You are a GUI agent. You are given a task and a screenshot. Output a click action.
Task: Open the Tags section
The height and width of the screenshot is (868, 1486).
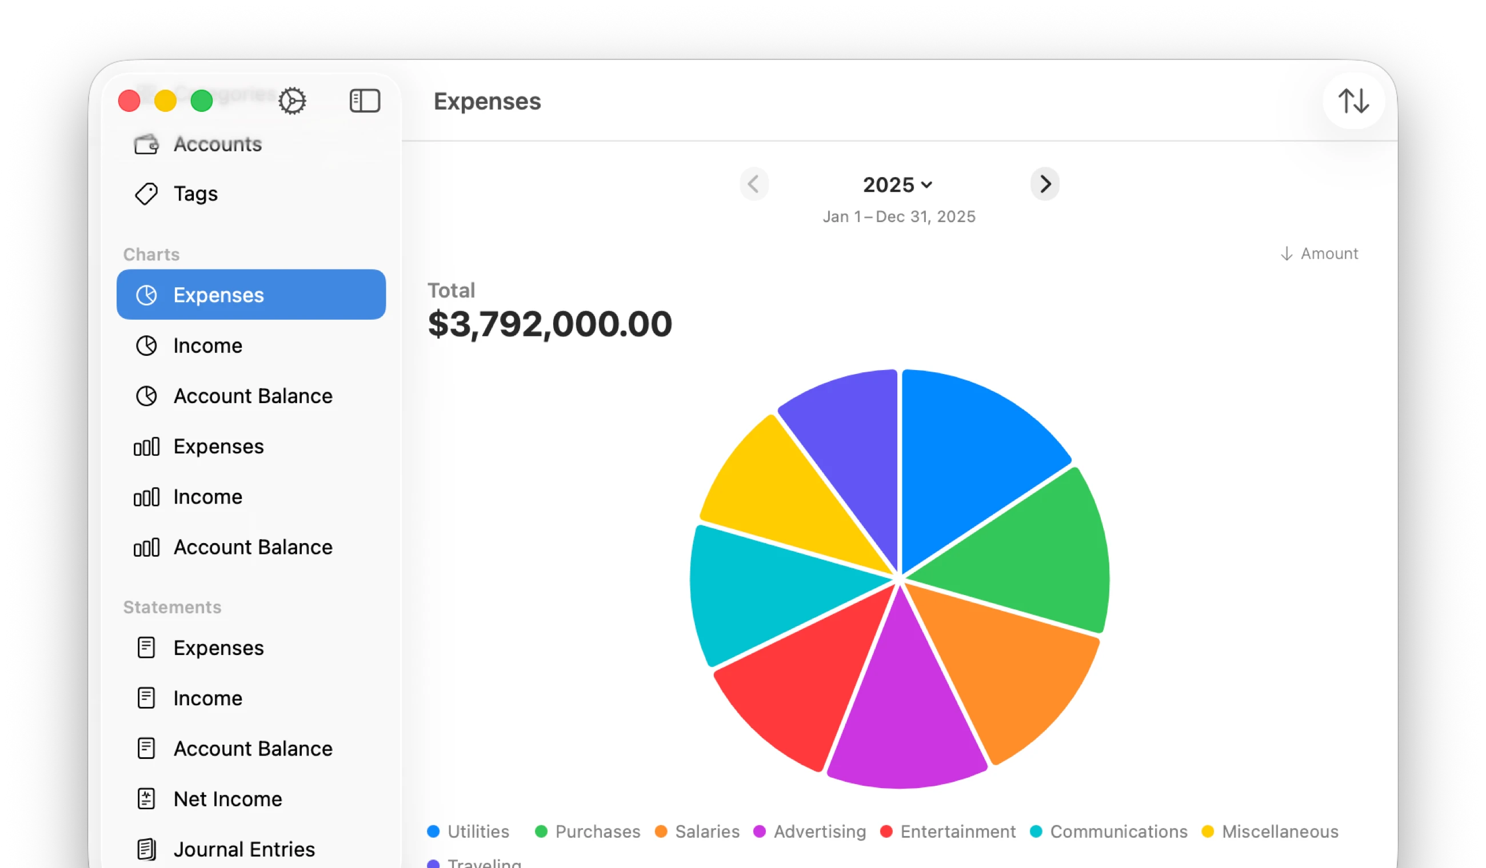pos(195,193)
